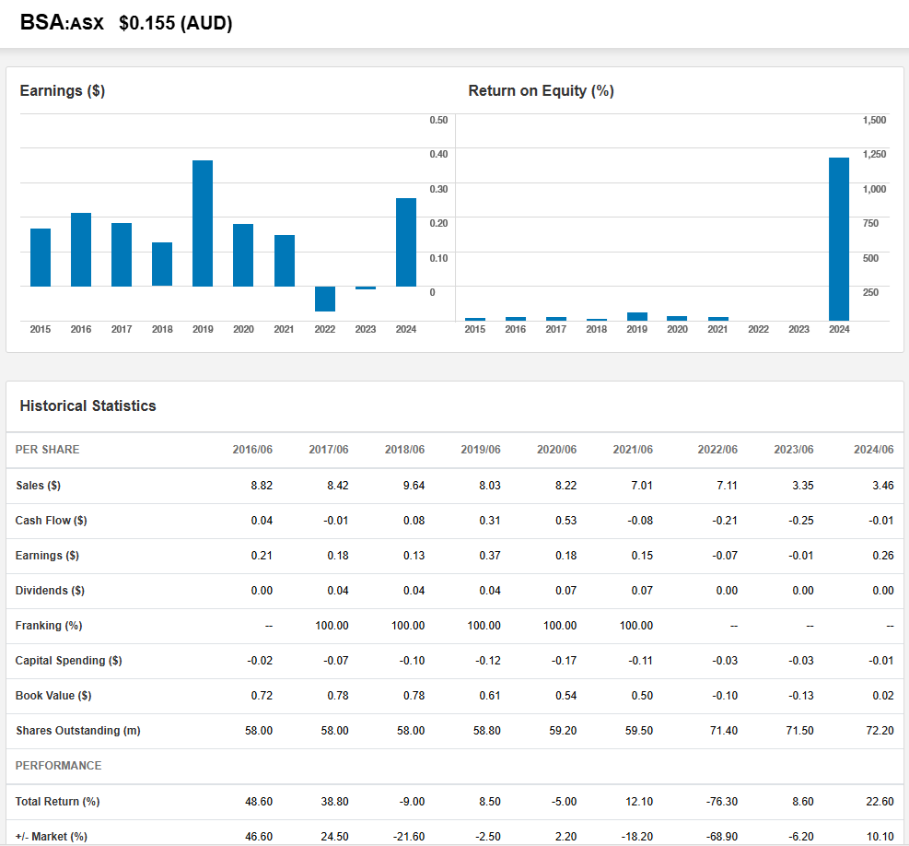Click the Total Return (%) row label
Screen dimensions: 909x846
pos(57,802)
